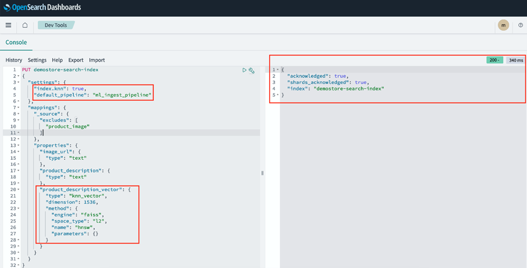The height and width of the screenshot is (268, 527).
Task: Click the OpenSearch Dashboards logo
Action: click(42, 7)
